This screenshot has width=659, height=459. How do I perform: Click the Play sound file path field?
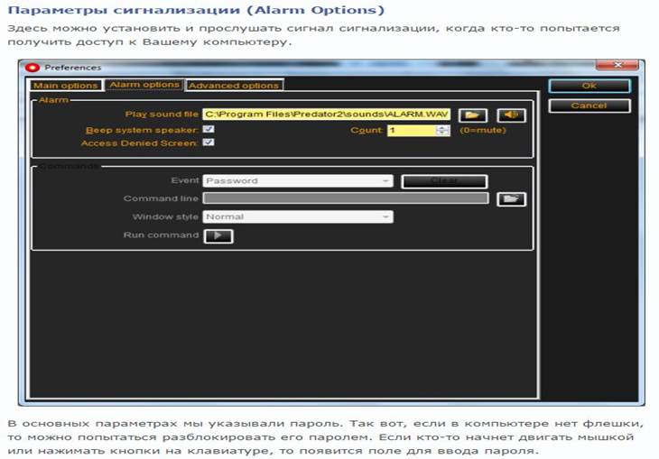click(327, 115)
